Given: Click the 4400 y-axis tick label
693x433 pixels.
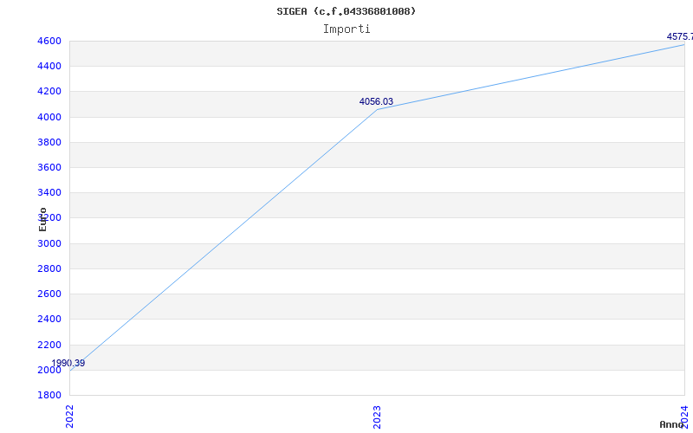Looking at the screenshot, I should 49,67.
